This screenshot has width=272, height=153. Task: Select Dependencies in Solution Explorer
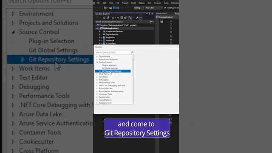point(112,34)
